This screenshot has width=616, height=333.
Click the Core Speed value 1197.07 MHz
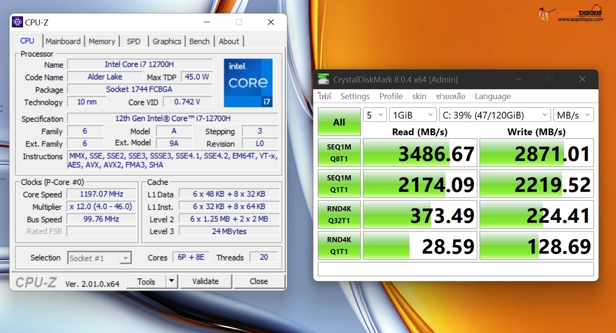coord(102,194)
